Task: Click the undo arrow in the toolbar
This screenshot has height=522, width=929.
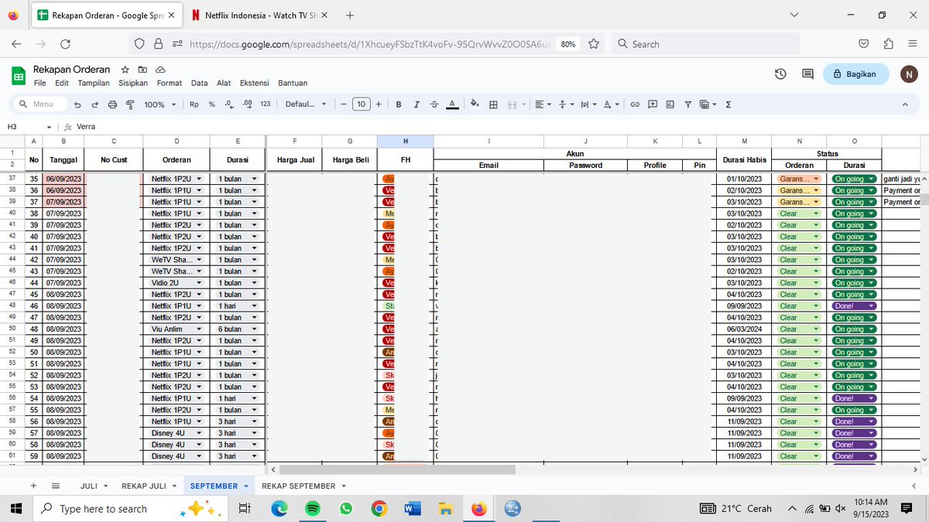Action: tap(77, 104)
